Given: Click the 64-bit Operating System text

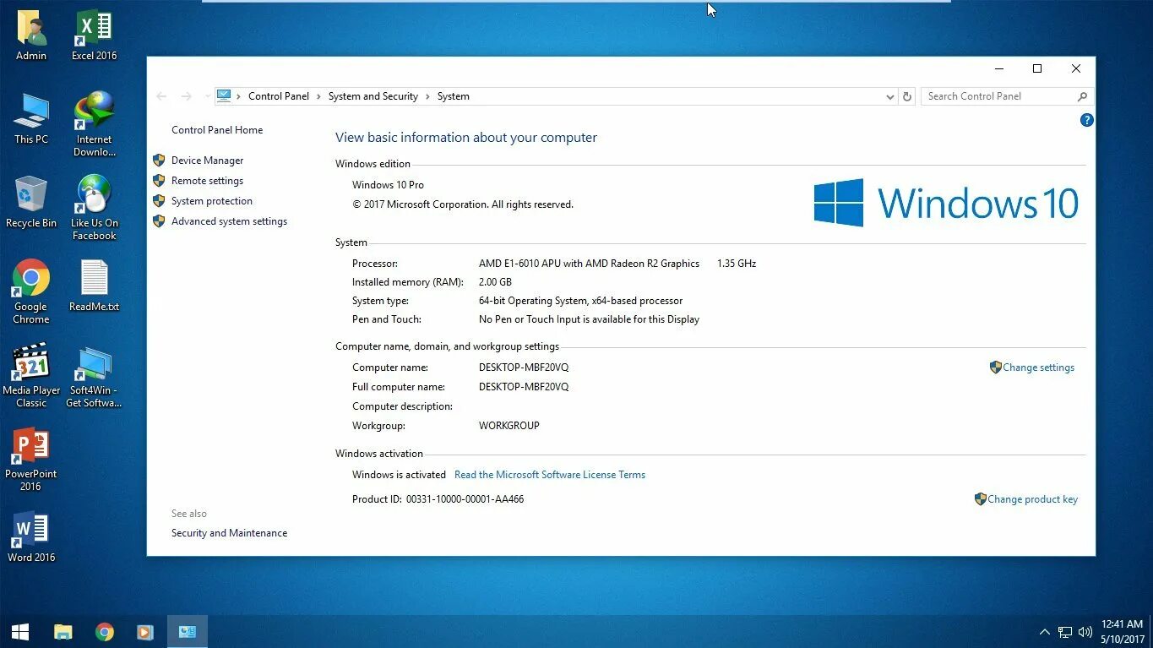Looking at the screenshot, I should [580, 301].
